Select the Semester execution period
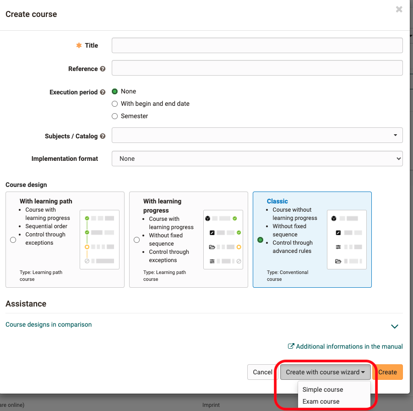 click(114, 116)
